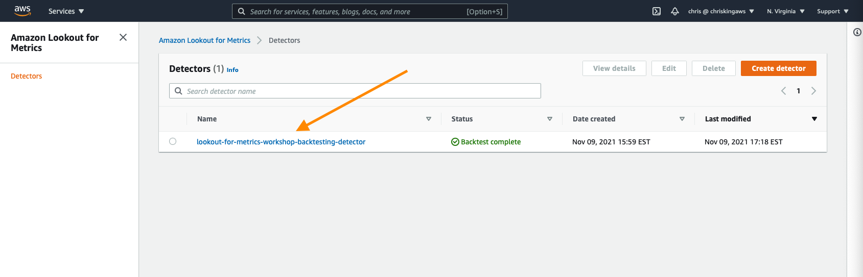Image resolution: width=863 pixels, height=277 pixels.
Task: Click the search magnifier in top bar
Action: [x=242, y=11]
